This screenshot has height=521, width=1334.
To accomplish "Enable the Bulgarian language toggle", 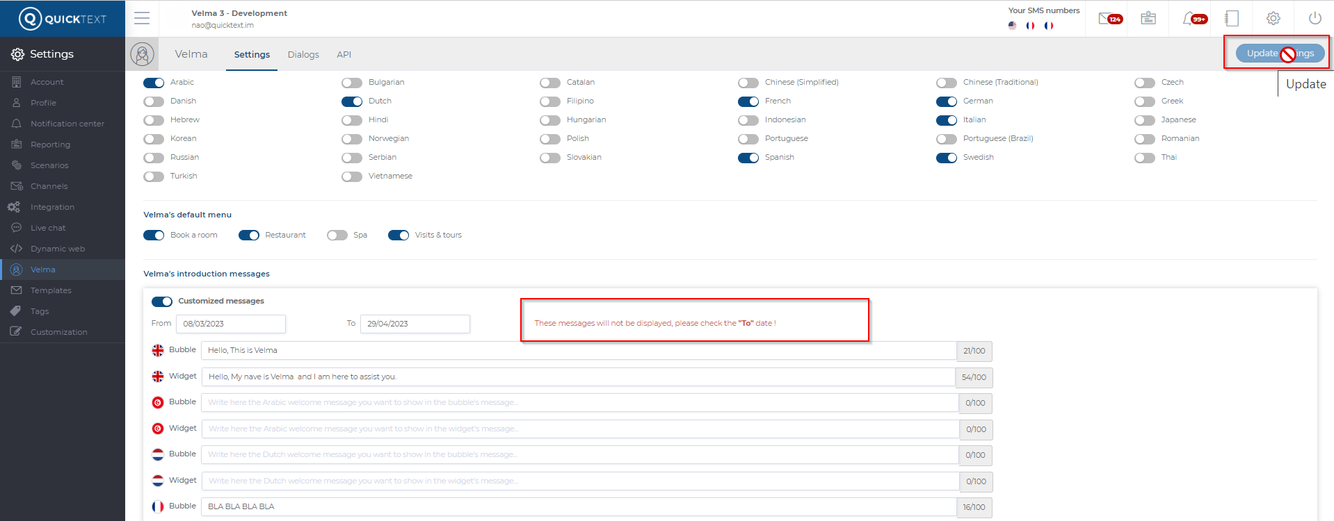I will [352, 83].
